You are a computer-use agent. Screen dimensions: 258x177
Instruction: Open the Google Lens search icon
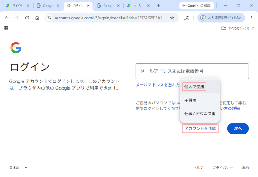point(186,18)
